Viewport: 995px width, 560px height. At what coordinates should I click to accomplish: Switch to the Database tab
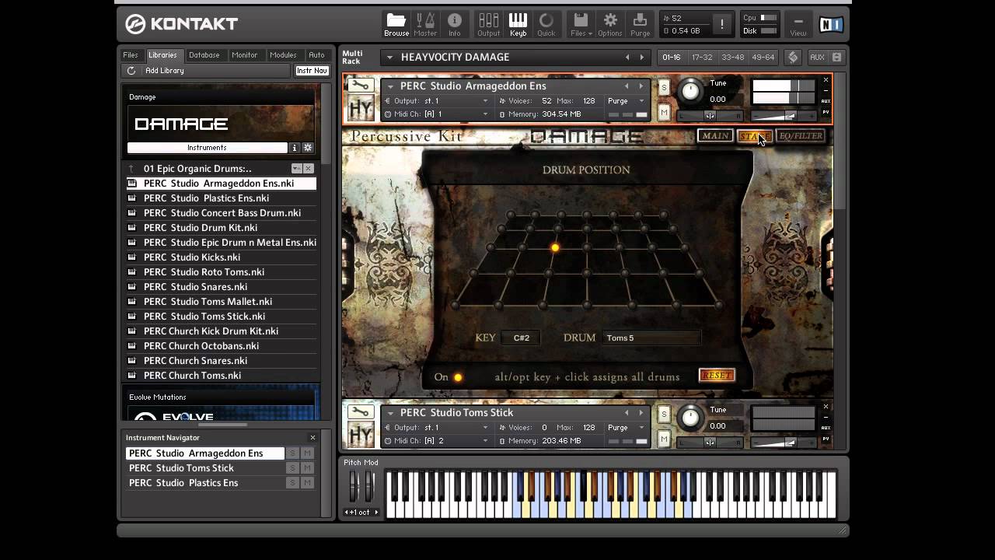(x=204, y=55)
